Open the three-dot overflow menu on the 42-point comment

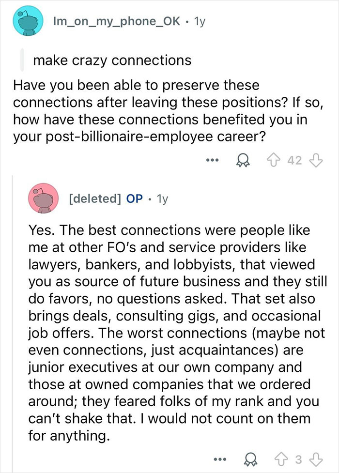pyautogui.click(x=212, y=160)
